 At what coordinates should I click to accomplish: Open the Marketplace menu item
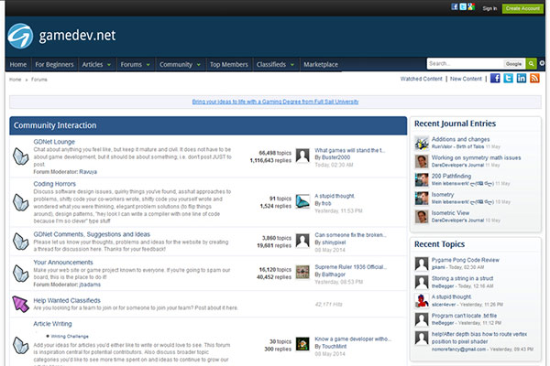pos(321,64)
